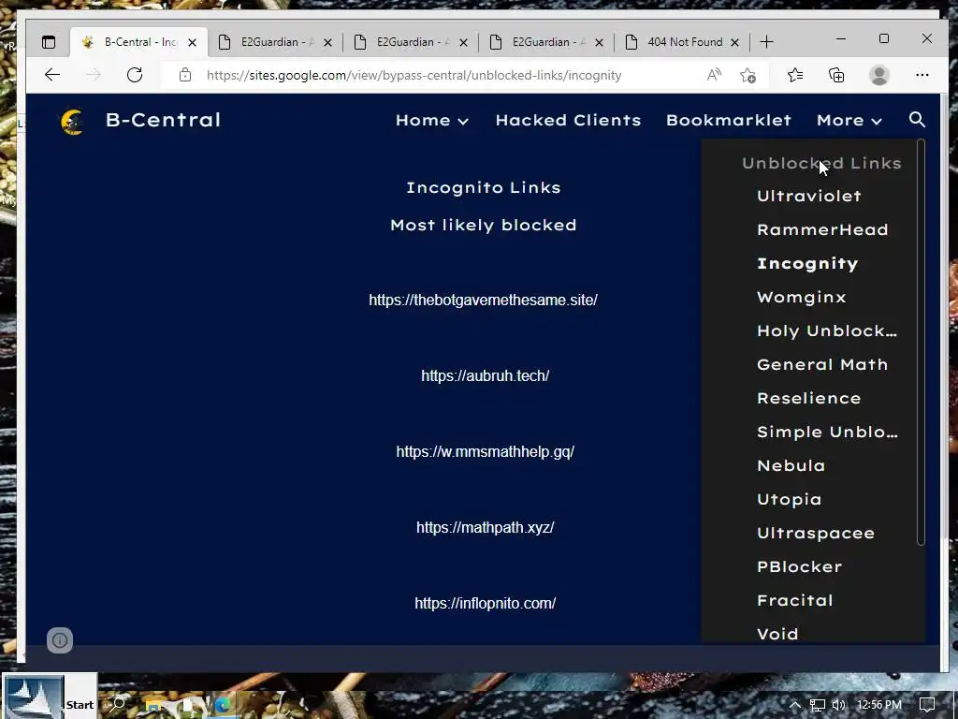Open the notification center icon
Viewport: 958px width, 719px height.
pos(927,705)
